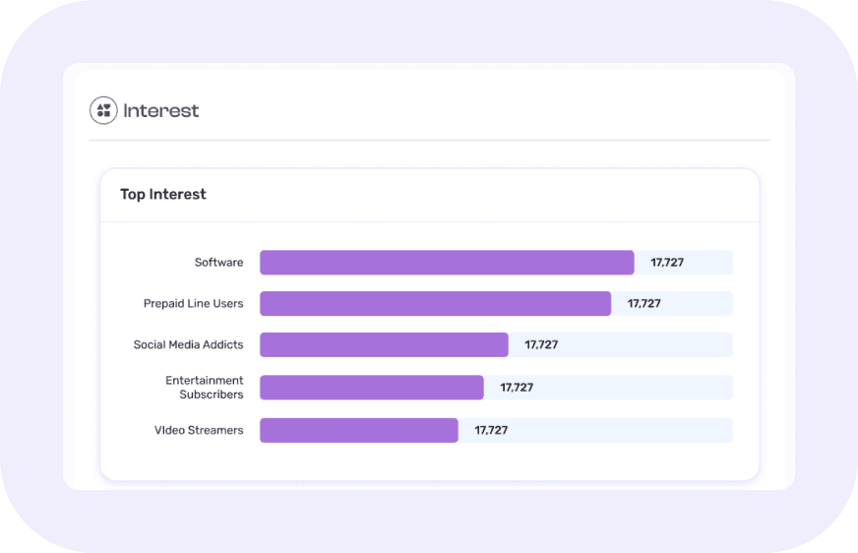Screen dimensions: 858x553
Task: Select the Prepaid Line Users label
Action: [193, 304]
